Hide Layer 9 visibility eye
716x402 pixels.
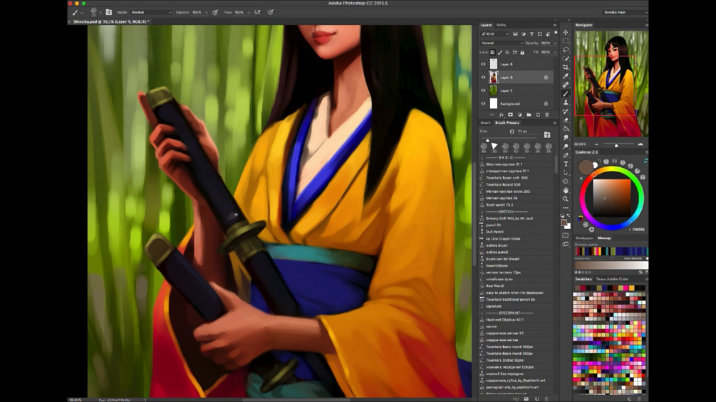[x=483, y=78]
